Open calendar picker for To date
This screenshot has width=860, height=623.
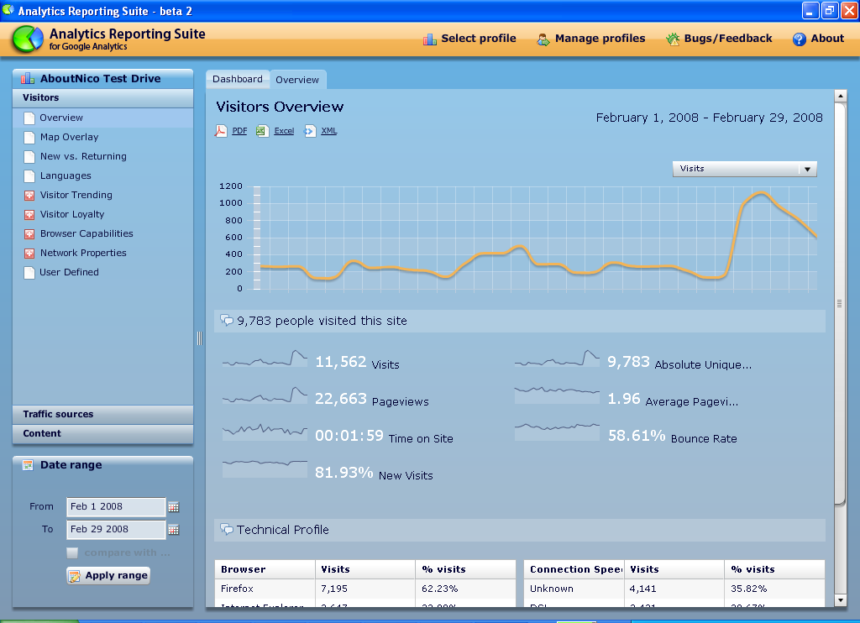(x=173, y=530)
